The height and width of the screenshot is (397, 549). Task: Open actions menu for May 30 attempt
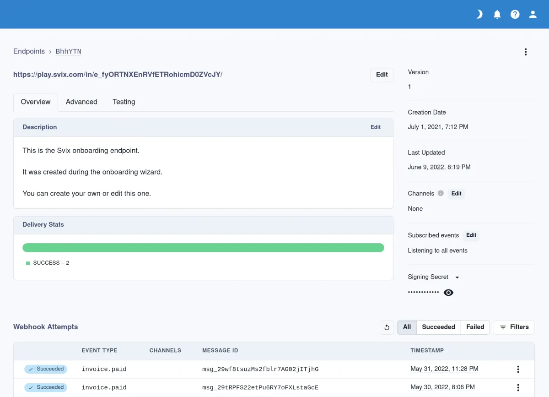click(x=518, y=387)
